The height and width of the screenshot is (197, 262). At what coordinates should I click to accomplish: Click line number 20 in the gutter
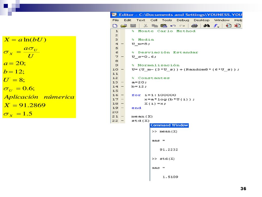click(115, 112)
